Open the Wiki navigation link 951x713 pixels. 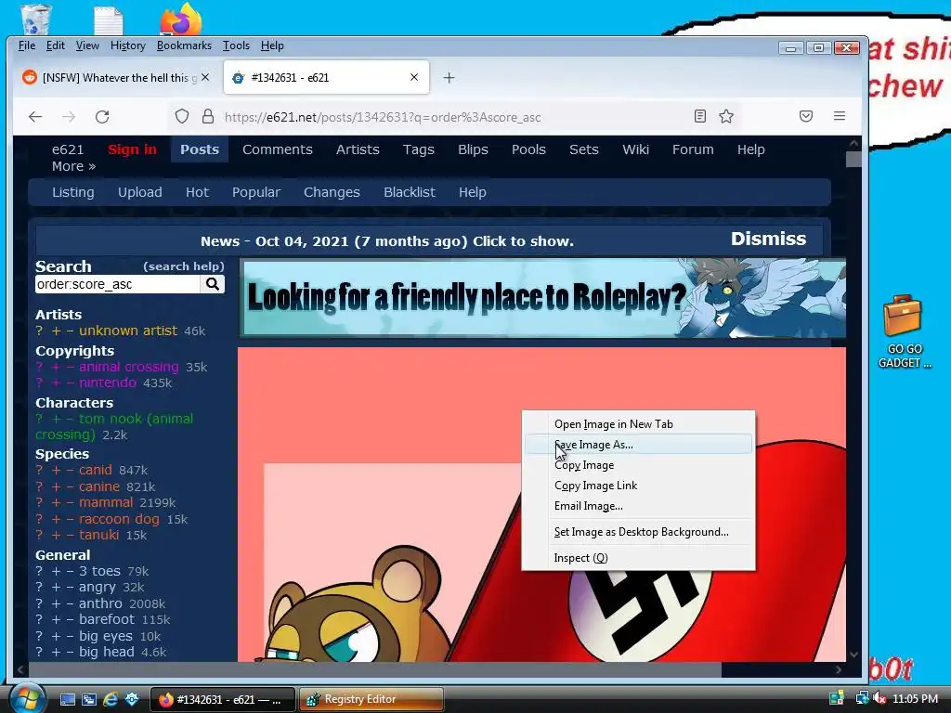pos(635,149)
